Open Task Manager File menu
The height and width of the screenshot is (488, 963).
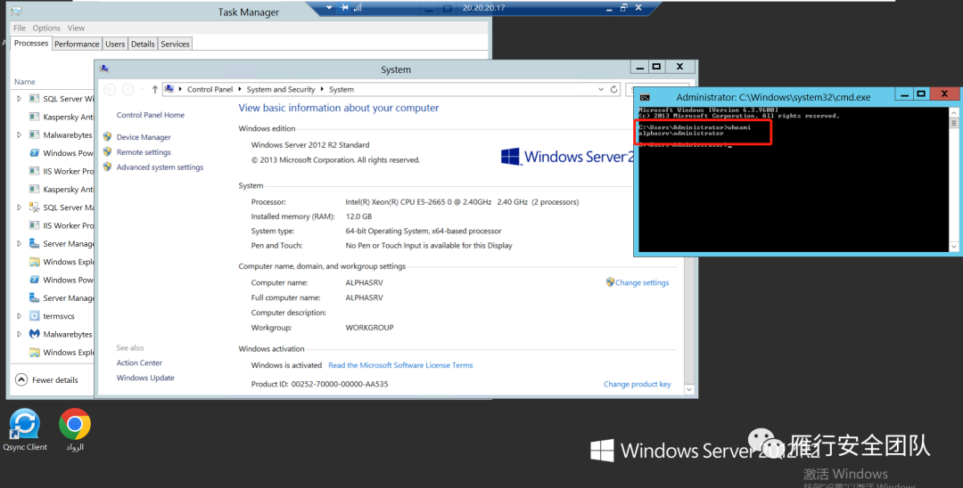pyautogui.click(x=20, y=28)
